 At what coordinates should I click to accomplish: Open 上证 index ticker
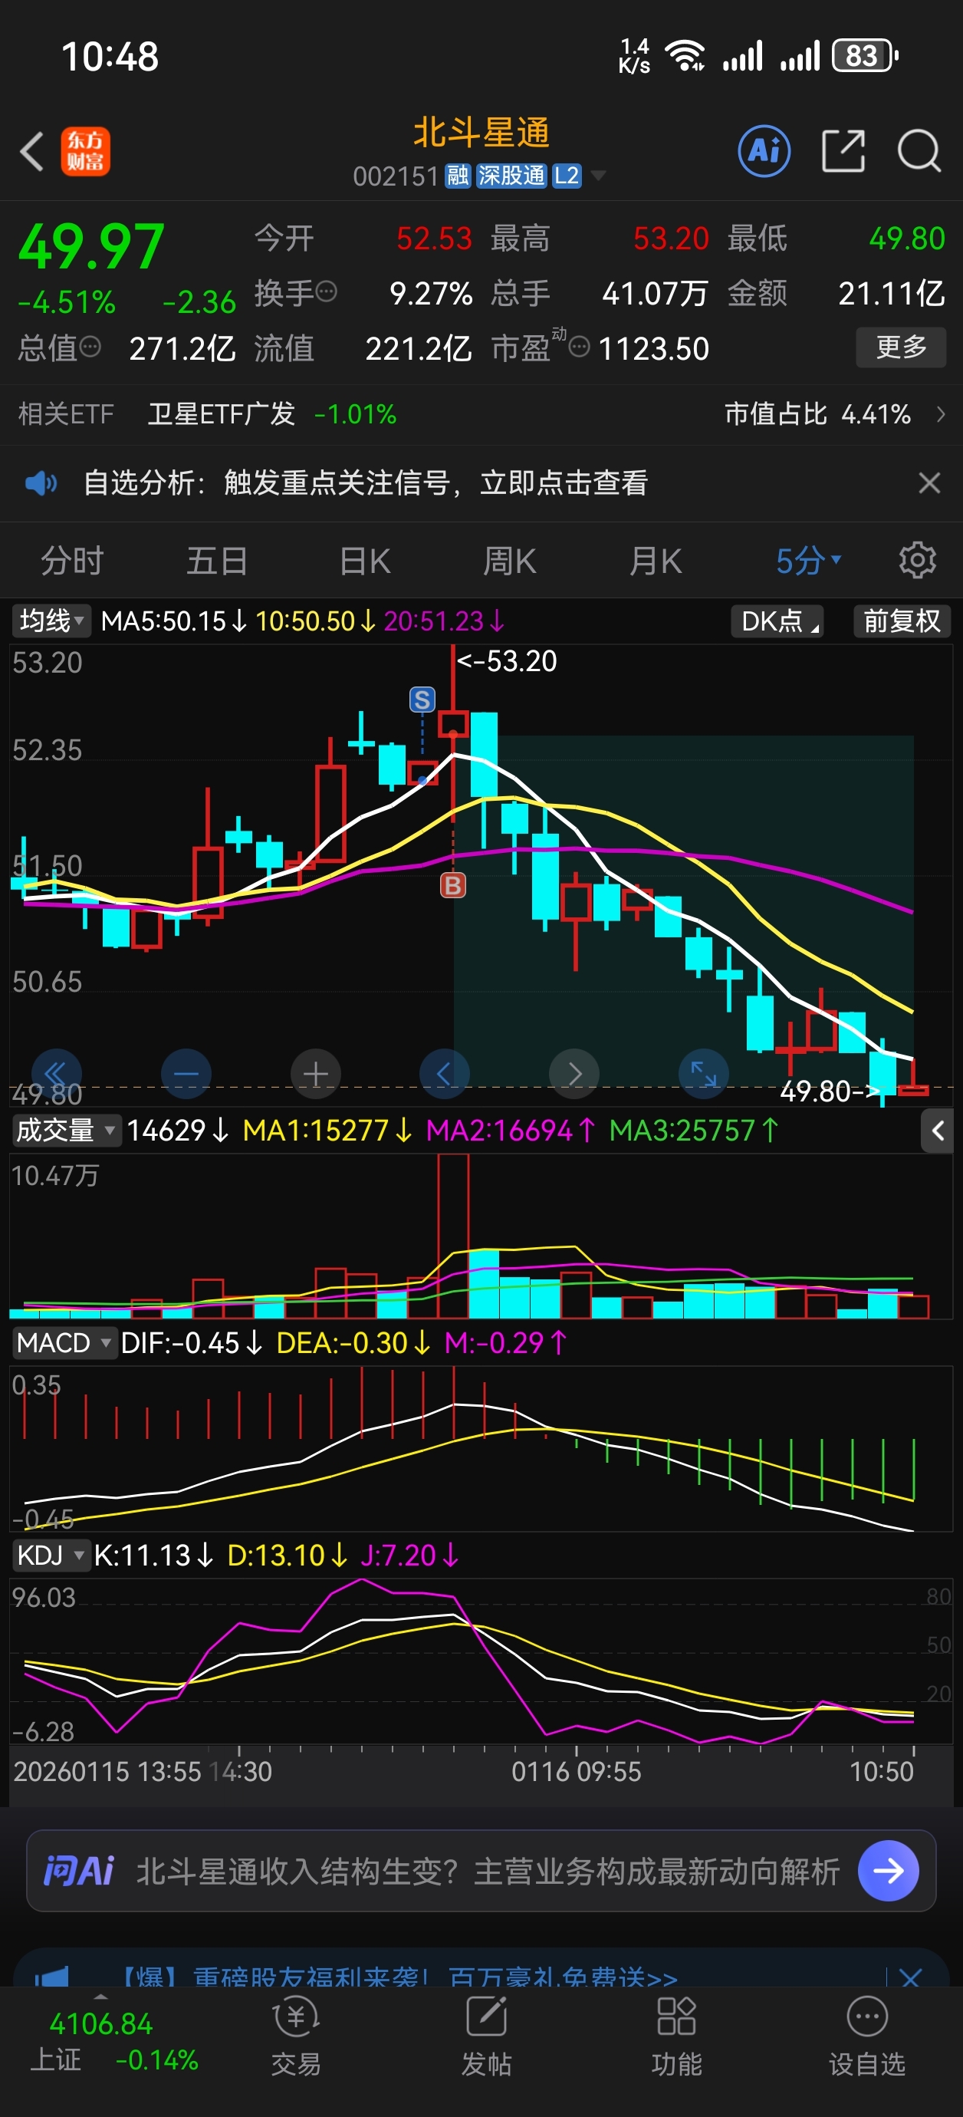114,2042
